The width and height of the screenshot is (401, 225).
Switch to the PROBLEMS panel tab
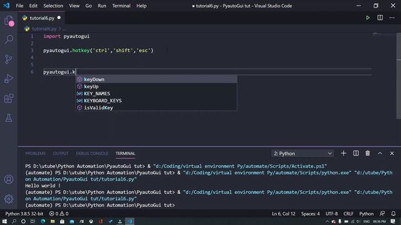(x=35, y=153)
